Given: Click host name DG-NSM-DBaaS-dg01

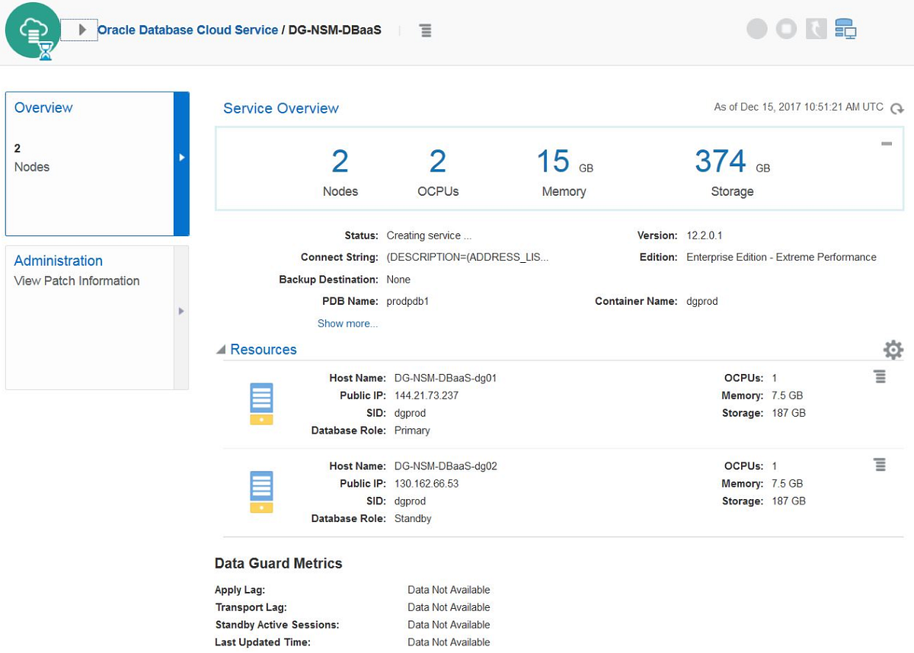Looking at the screenshot, I should coord(446,378).
